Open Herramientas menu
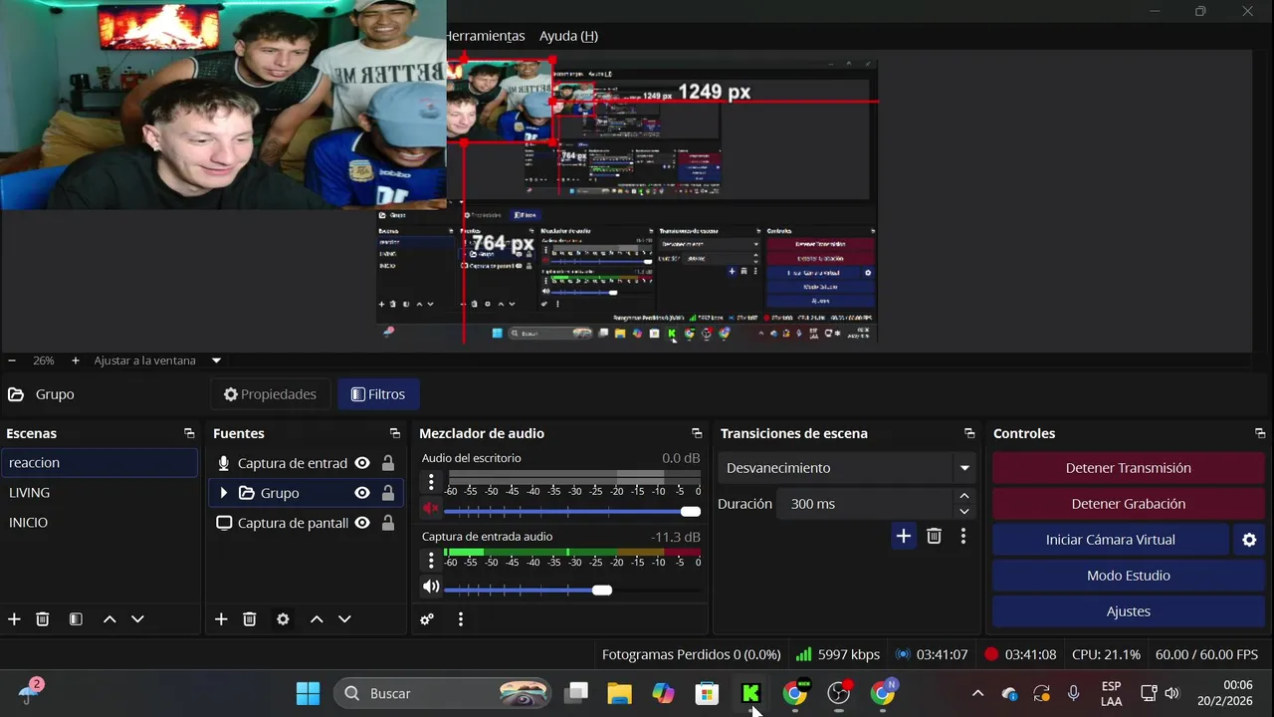The image size is (1274, 717). click(485, 36)
